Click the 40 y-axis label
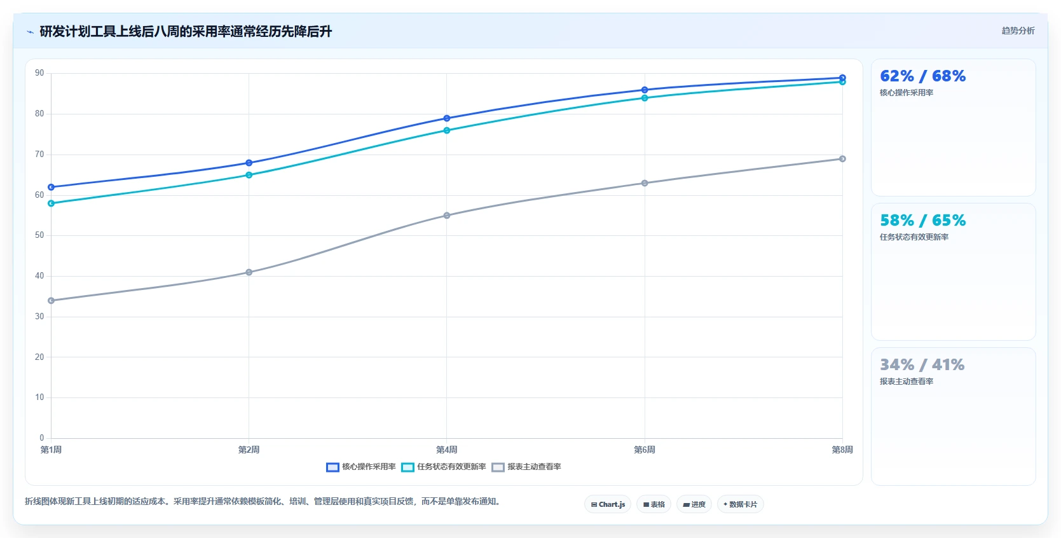 [x=39, y=276]
